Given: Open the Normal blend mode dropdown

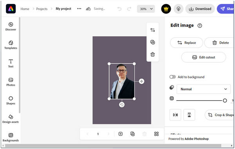Looking at the screenshot, I should coord(204,89).
